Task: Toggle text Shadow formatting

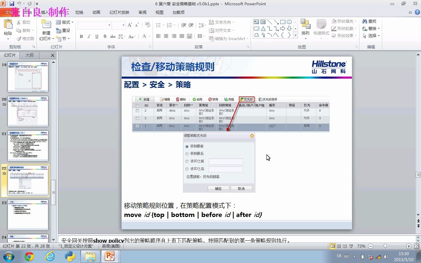Action: coord(105,36)
